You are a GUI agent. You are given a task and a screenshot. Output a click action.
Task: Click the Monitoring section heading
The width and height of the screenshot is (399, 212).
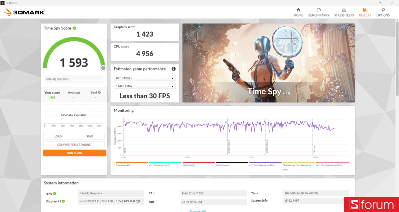124,110
